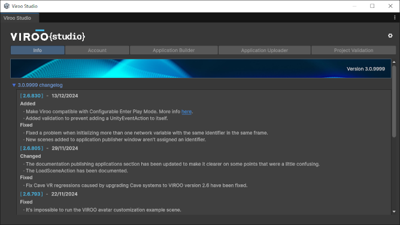Viewport: 400px width, 225px height.
Task: Click the scrollbar down arrow
Action: click(394, 211)
